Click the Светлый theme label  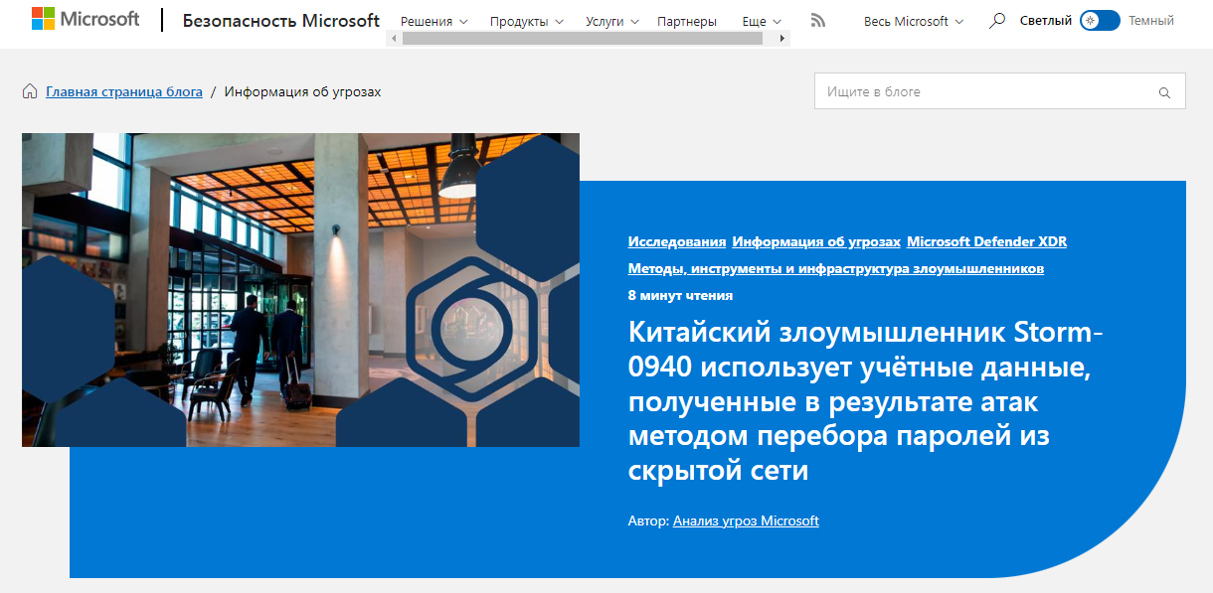coord(1046,21)
